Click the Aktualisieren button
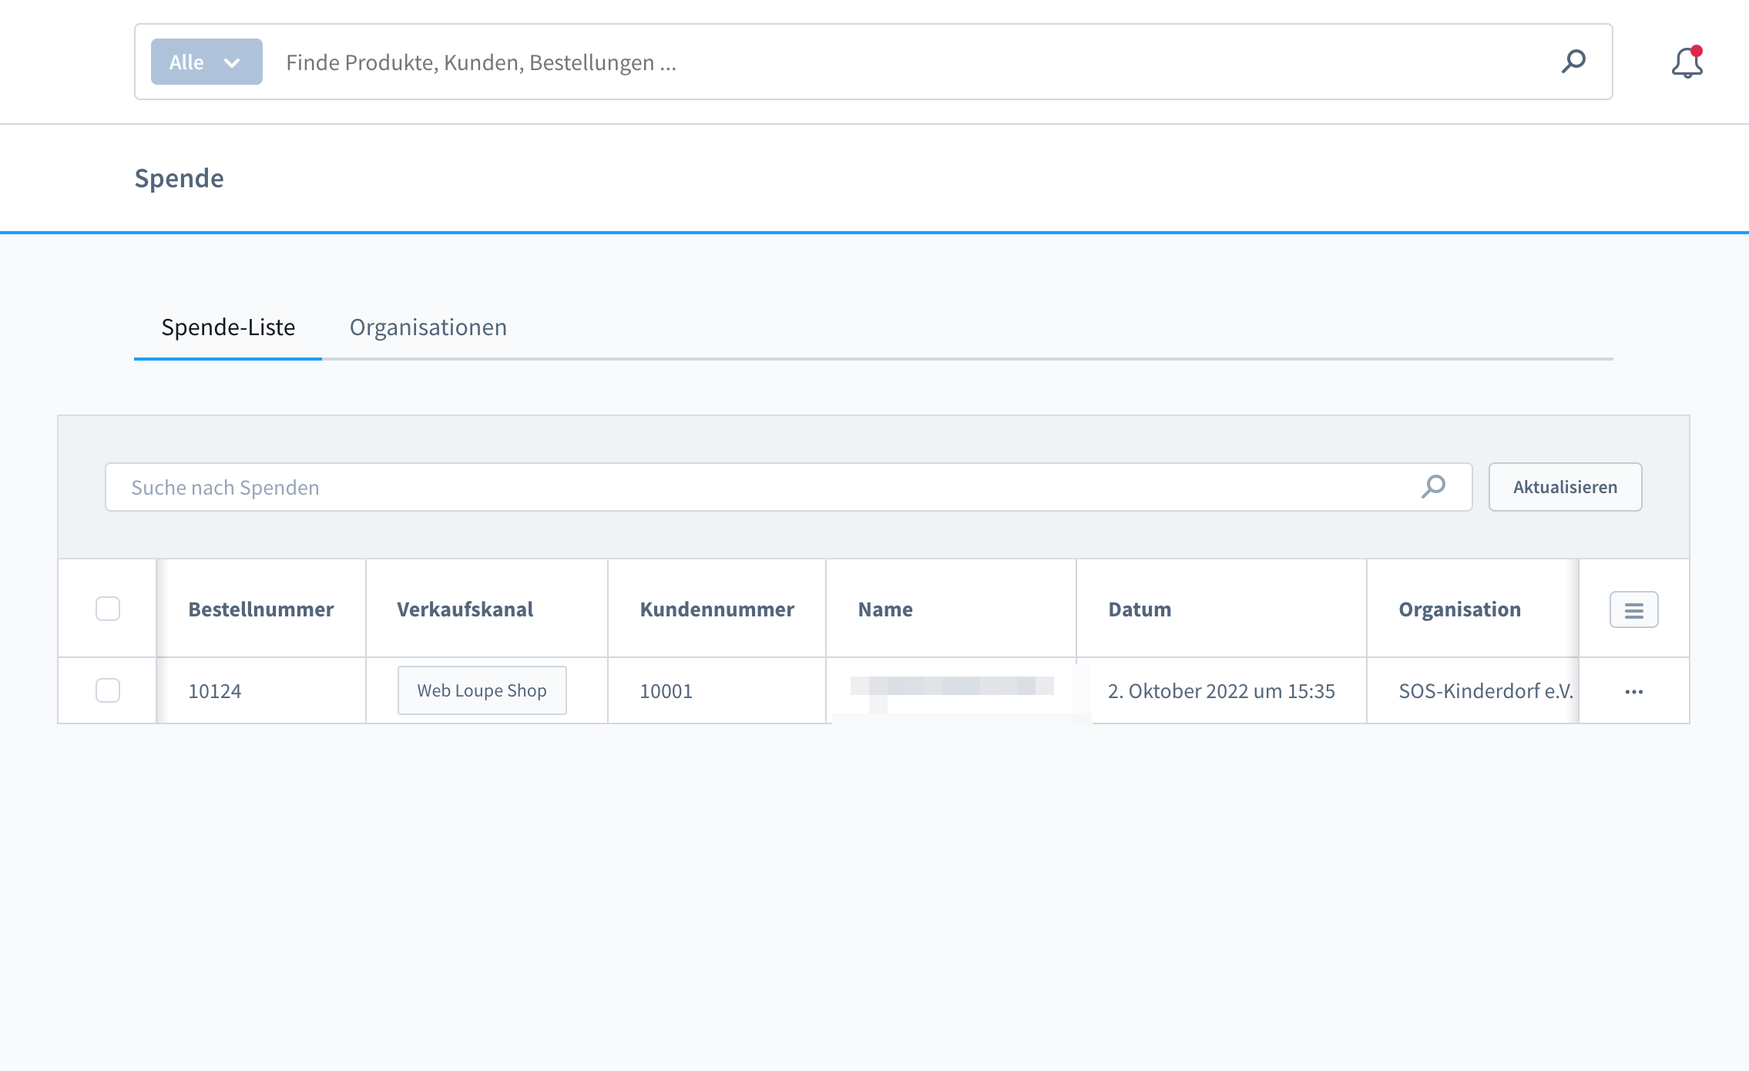 coord(1565,487)
